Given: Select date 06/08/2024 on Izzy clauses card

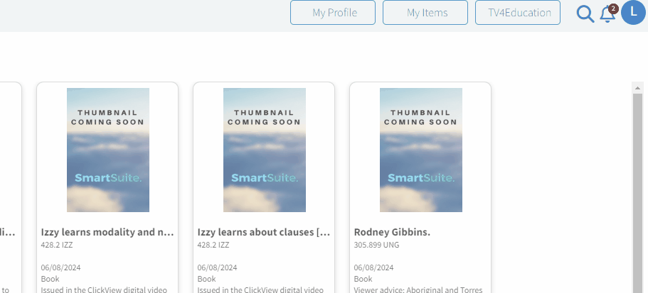Looking at the screenshot, I should [218, 267].
